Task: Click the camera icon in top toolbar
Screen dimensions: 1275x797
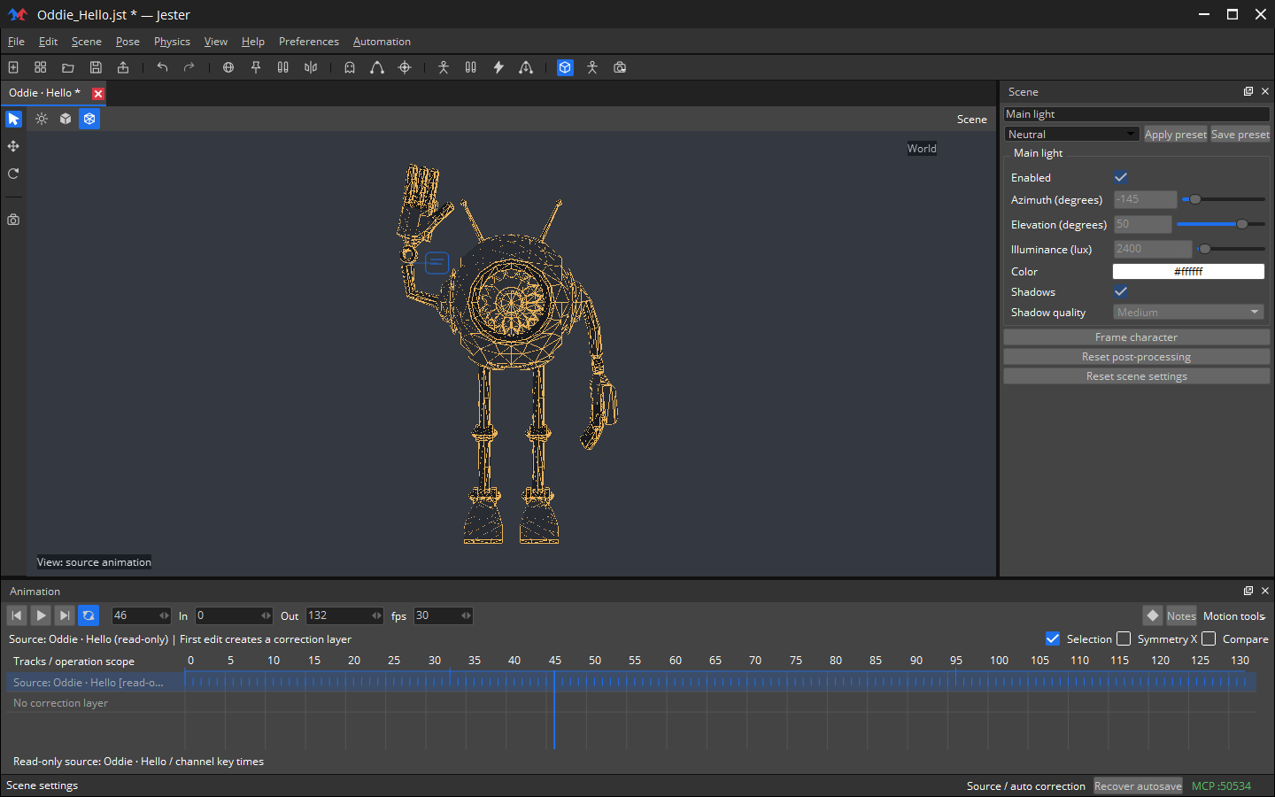Action: coord(620,67)
